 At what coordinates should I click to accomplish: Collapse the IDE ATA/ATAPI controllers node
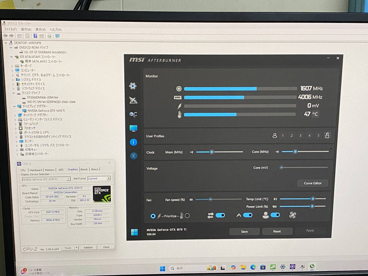(x=12, y=57)
